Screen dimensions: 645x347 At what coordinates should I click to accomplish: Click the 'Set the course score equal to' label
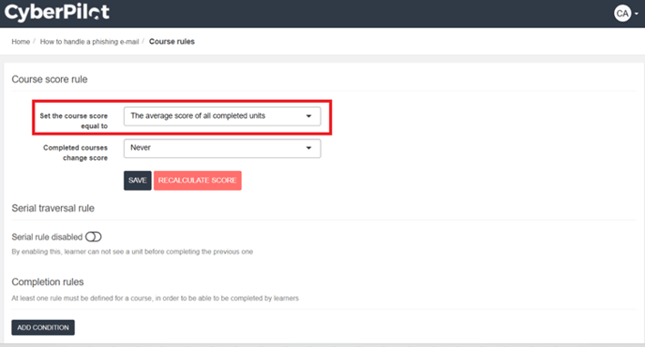point(74,121)
